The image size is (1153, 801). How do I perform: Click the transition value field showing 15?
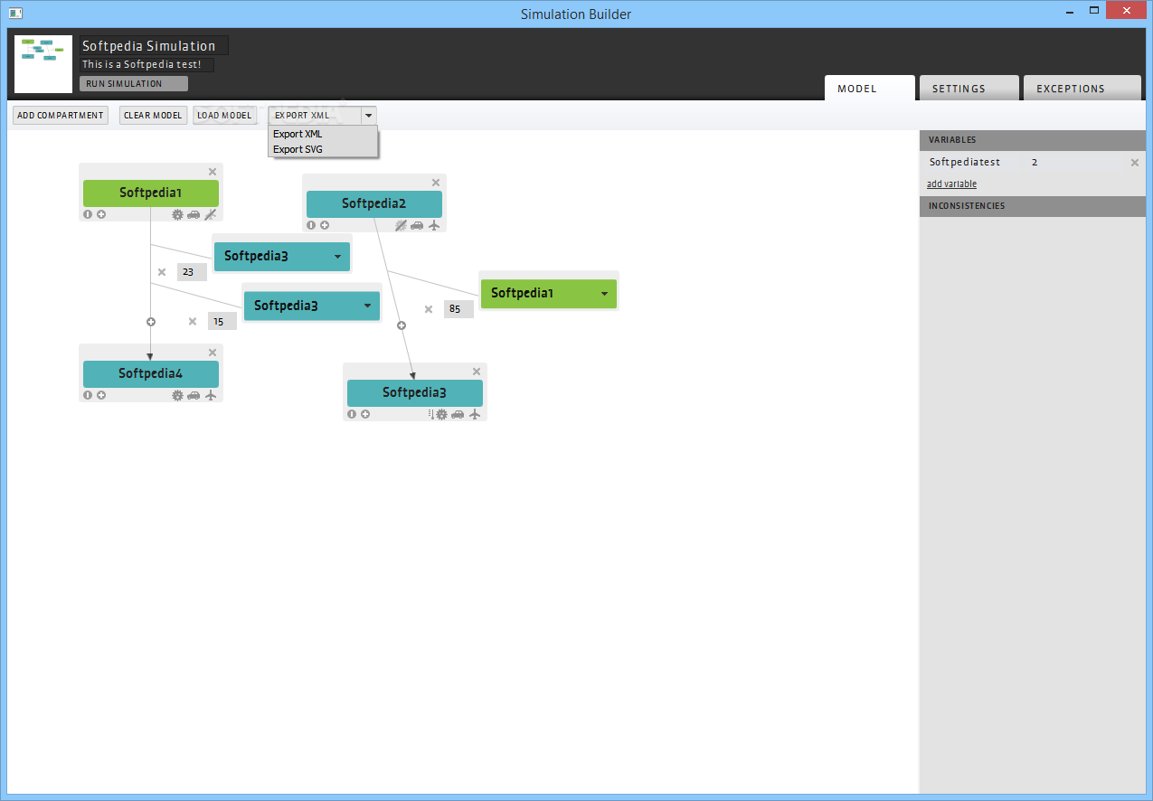222,321
